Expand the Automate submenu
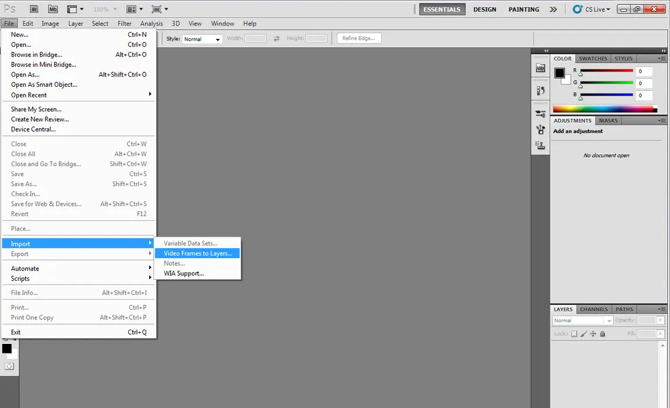The height and width of the screenshot is (408, 670). pos(79,269)
